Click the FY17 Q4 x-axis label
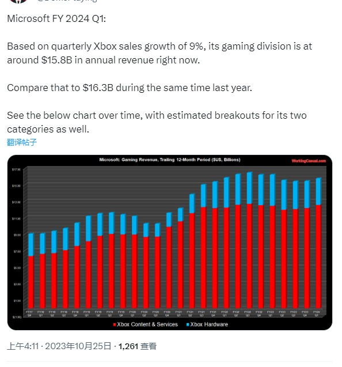The height and width of the screenshot is (367, 342). (x=29, y=313)
